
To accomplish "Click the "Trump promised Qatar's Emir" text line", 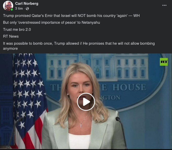I will (x=71, y=16).
